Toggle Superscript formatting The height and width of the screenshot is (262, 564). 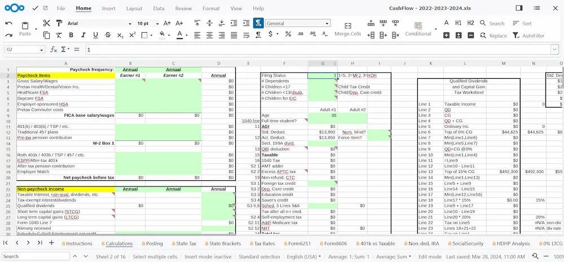[133, 35]
